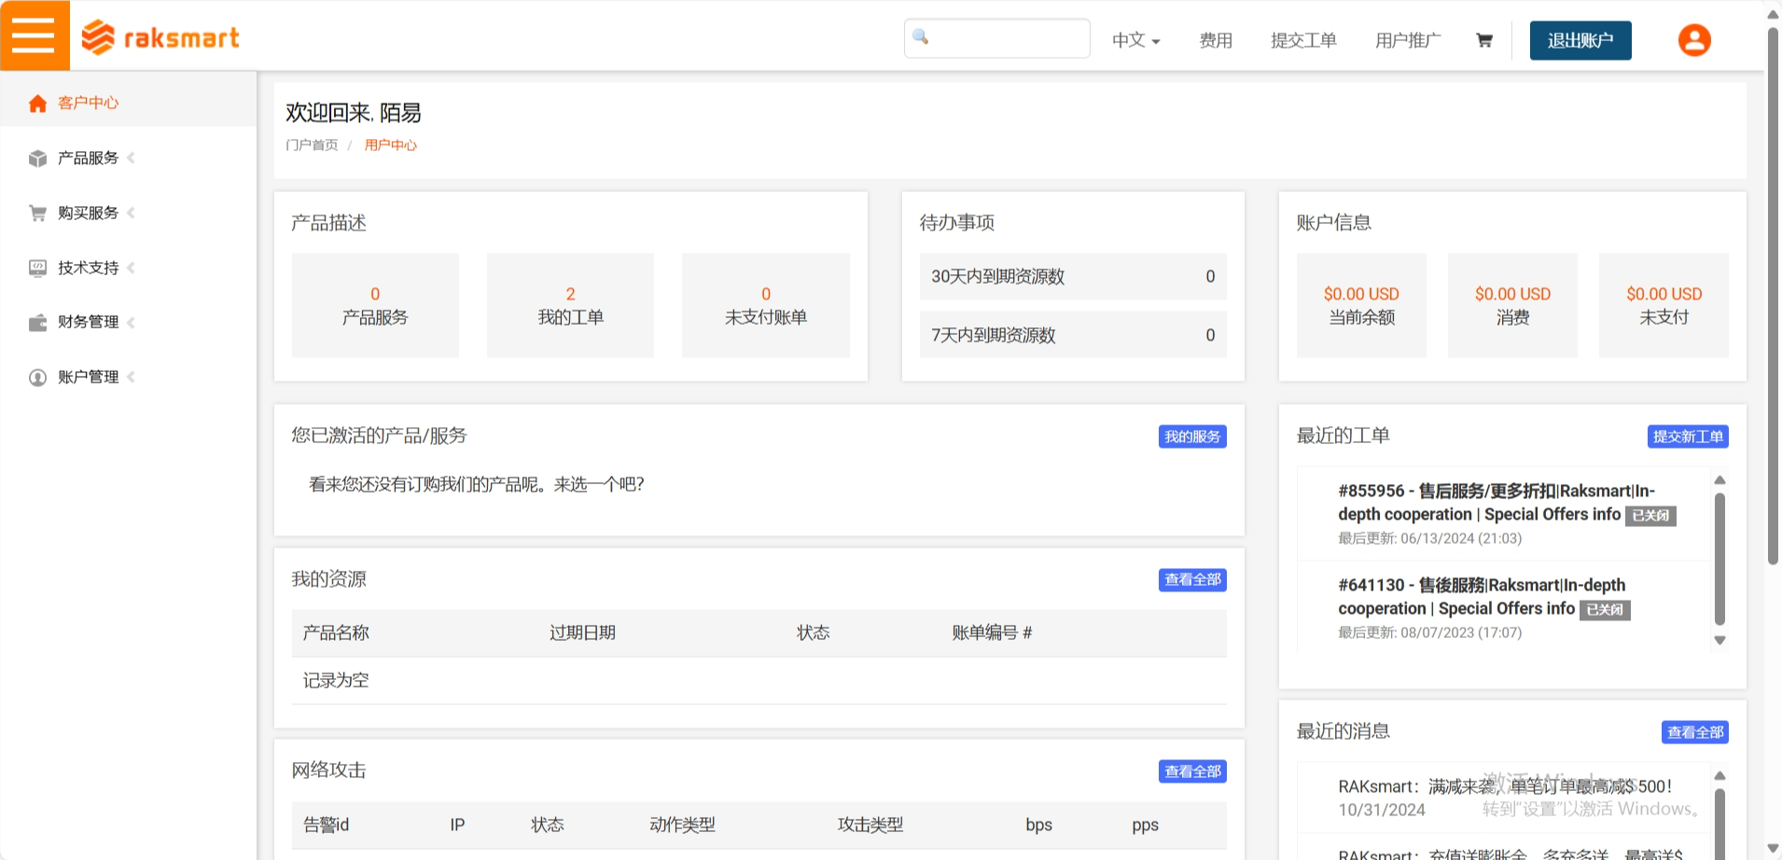Click 提交新工单 to submit new ticket
This screenshot has height=860, width=1782.
tap(1688, 436)
